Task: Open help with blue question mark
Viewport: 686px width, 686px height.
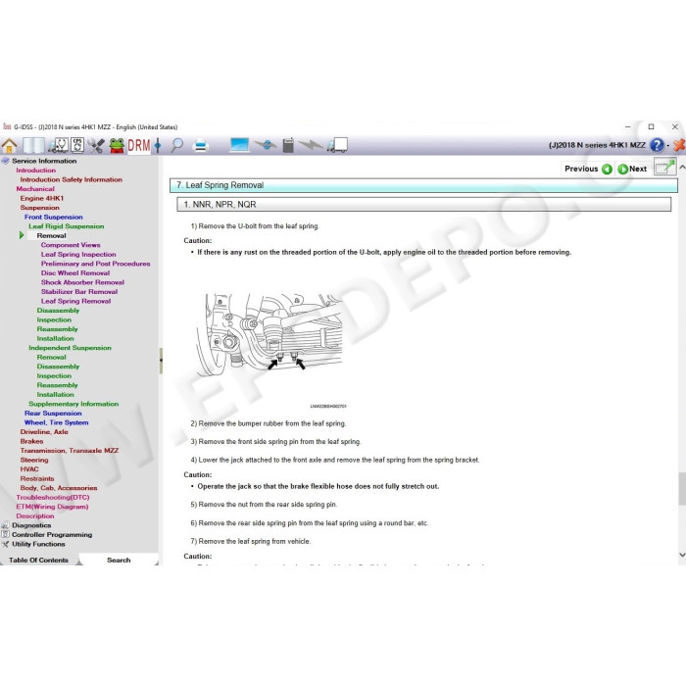Action: click(x=657, y=145)
